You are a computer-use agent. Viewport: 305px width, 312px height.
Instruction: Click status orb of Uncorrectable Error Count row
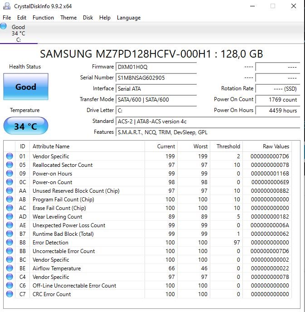[x=10, y=251]
